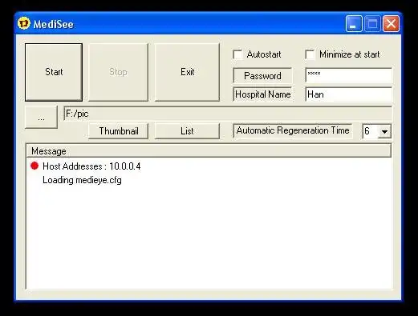418x316 pixels.
Task: Select the Loading medieye.cfg message line
Action: (82, 180)
